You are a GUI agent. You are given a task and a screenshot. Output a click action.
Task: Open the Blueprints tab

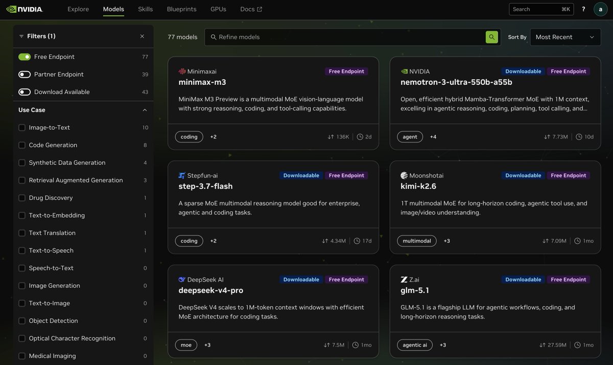181,9
